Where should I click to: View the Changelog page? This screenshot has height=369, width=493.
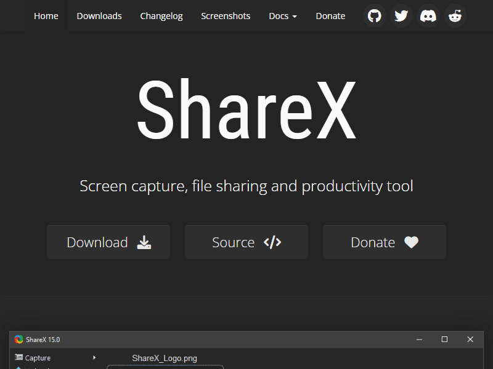click(161, 16)
